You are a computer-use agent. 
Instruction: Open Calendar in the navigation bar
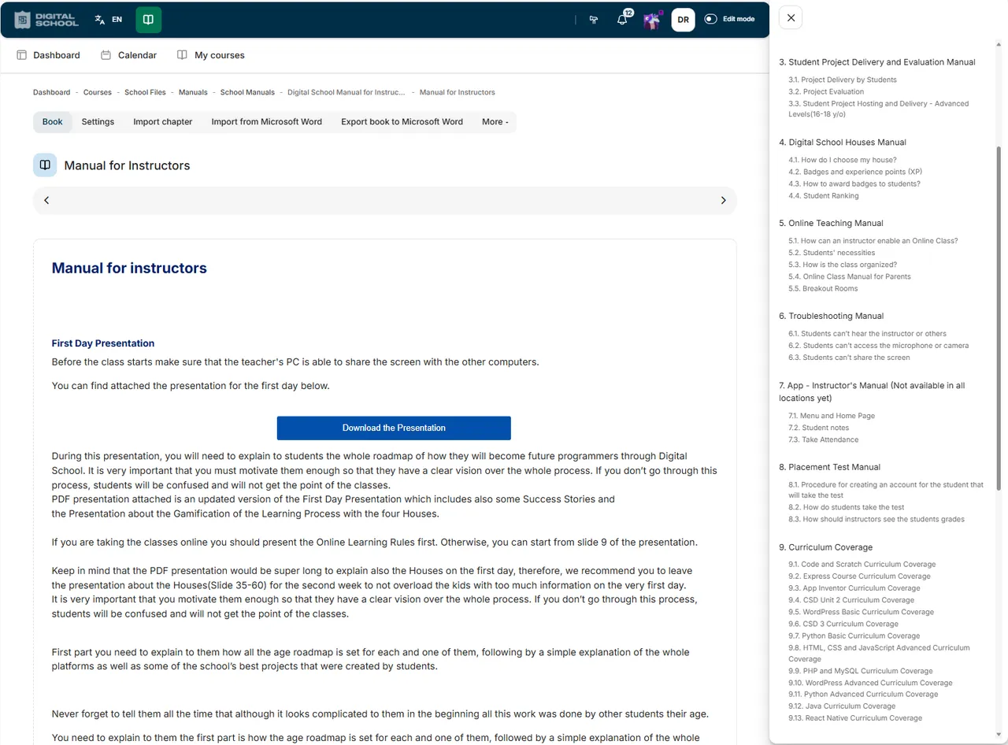point(128,55)
